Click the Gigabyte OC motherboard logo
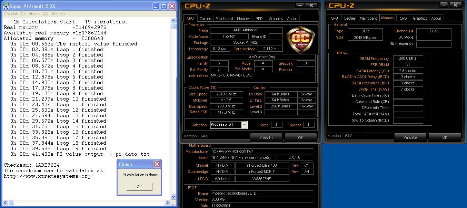Image resolution: width=467 pixels, height=208 pixels. tap(300, 39)
